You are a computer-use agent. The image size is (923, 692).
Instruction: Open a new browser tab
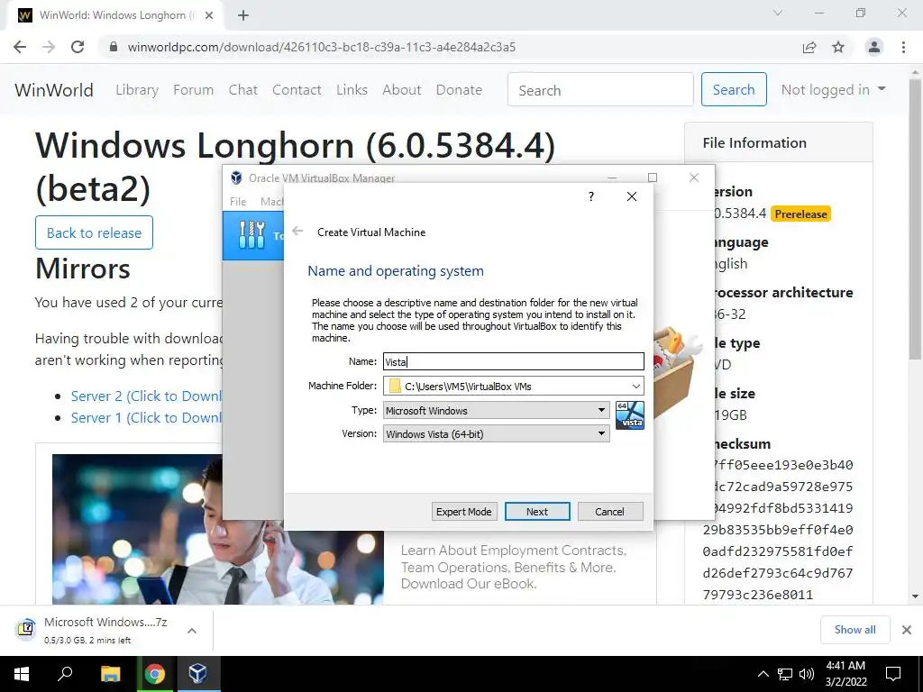243,15
